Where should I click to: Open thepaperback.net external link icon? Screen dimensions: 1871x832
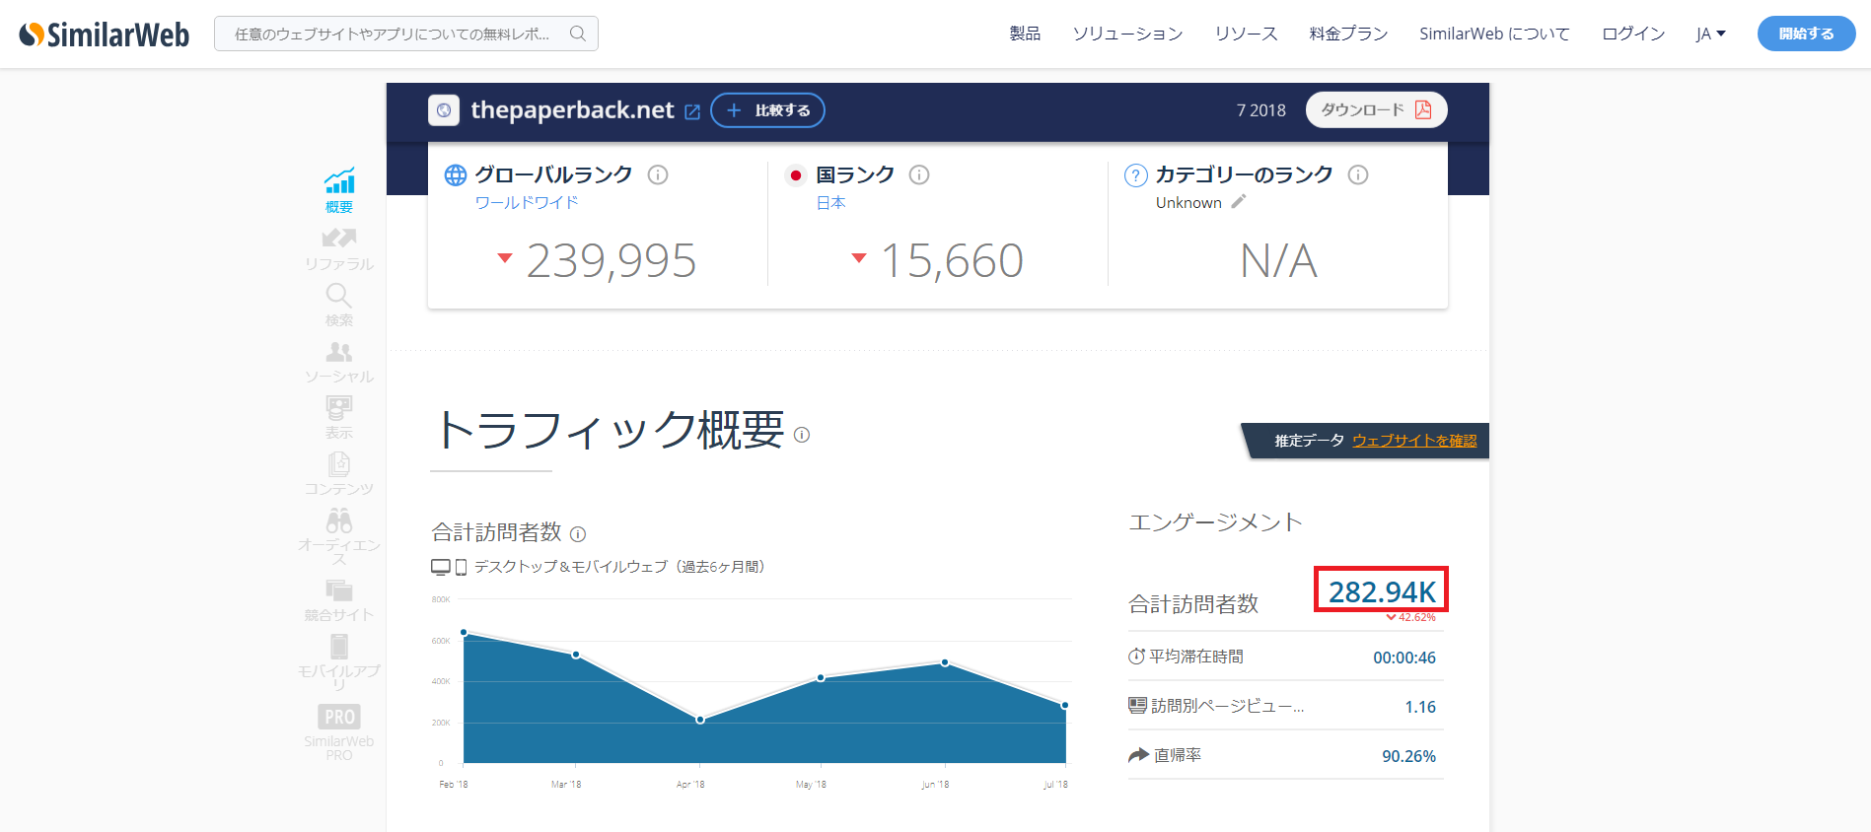[692, 111]
